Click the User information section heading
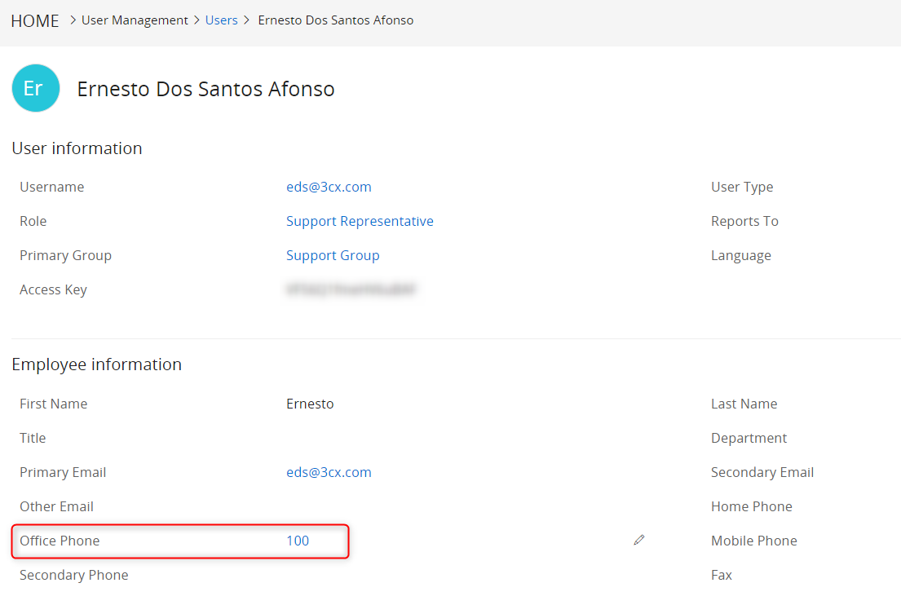 pos(77,148)
